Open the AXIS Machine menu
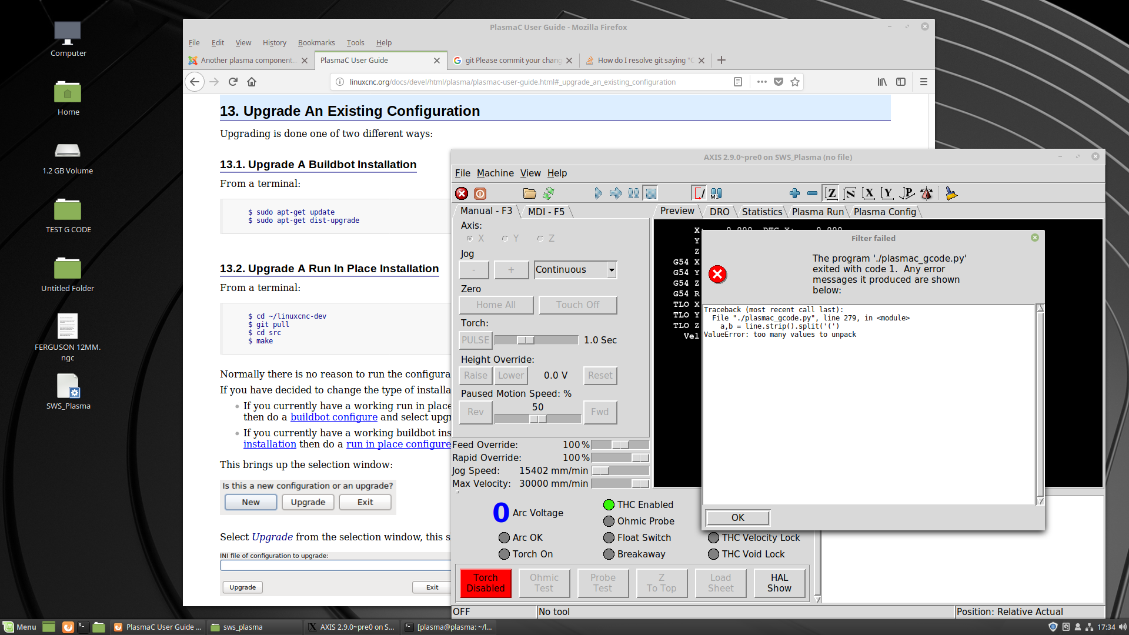This screenshot has width=1129, height=635. [495, 173]
